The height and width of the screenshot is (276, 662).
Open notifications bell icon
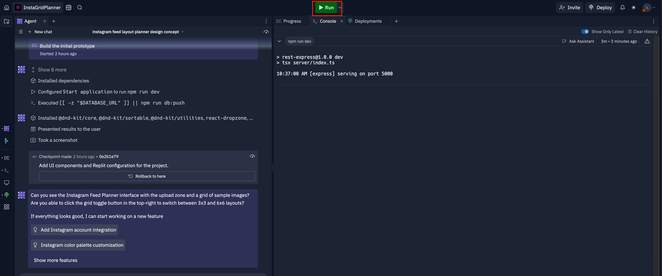(x=622, y=7)
